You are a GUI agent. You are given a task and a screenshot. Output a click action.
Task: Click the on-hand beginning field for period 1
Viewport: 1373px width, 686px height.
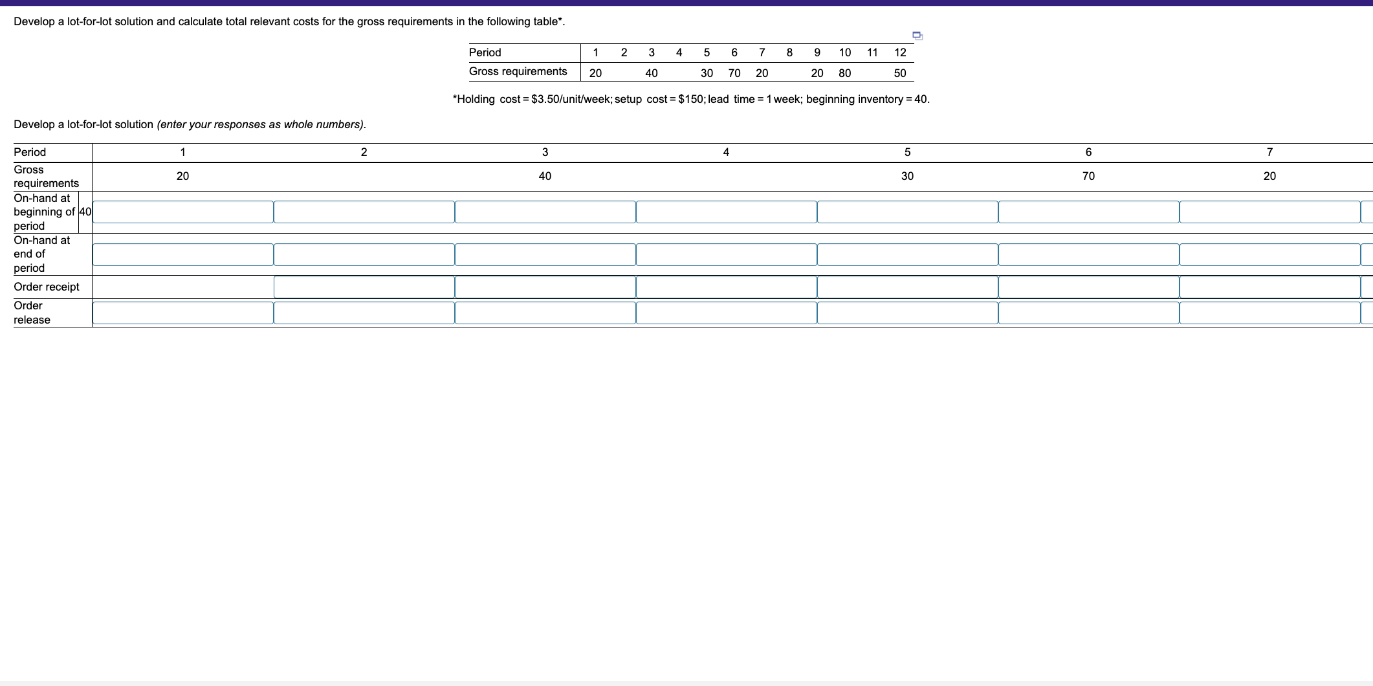[x=183, y=212]
